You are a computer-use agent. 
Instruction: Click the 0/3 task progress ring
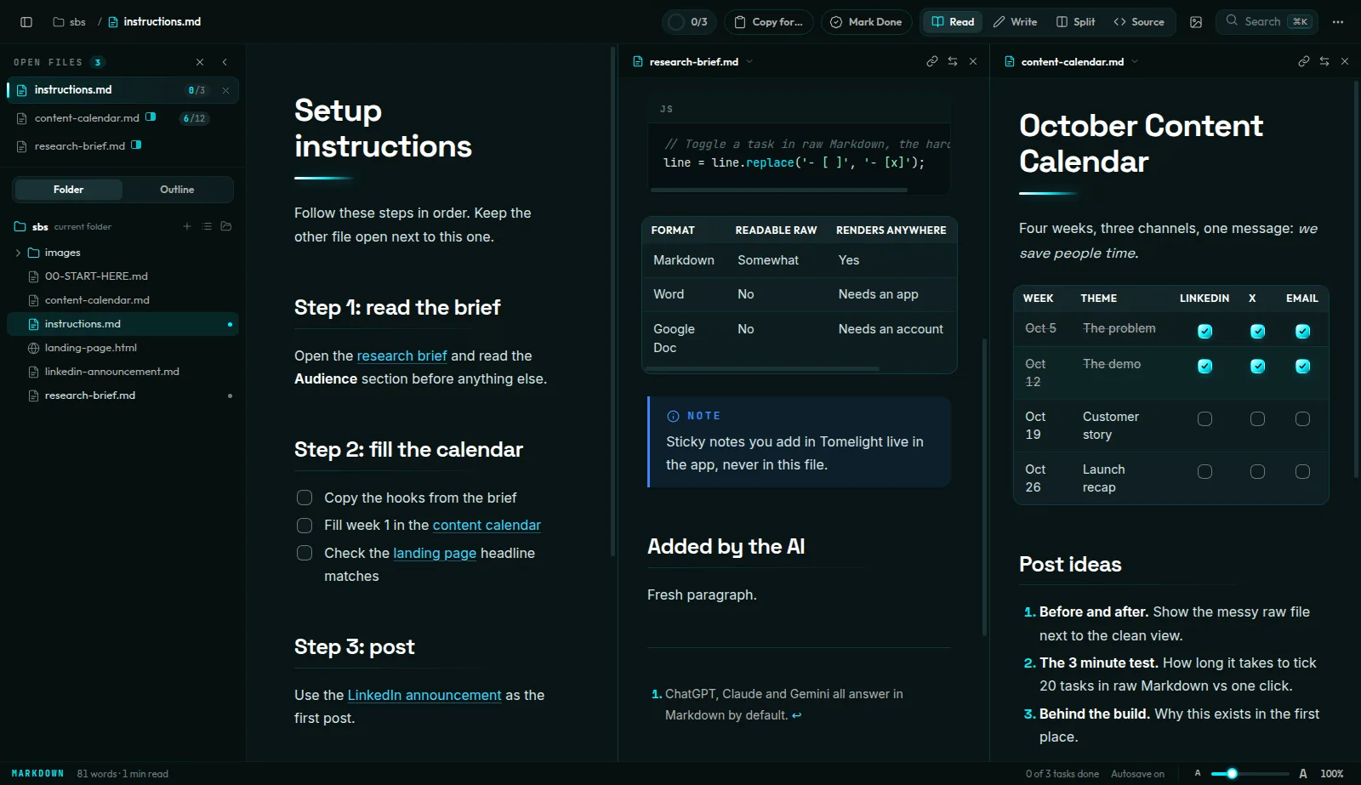[x=676, y=22]
